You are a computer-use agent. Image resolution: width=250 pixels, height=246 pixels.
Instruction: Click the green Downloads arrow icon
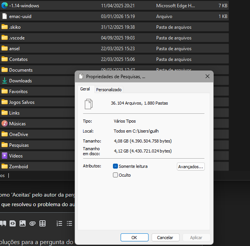[5, 80]
